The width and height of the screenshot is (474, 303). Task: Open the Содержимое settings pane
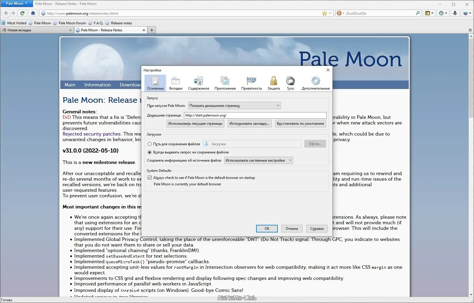pos(199,83)
